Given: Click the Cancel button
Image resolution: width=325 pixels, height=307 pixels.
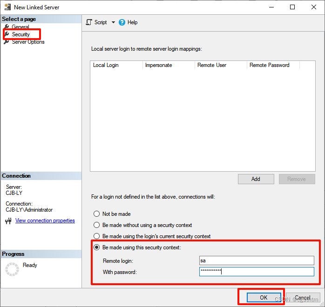Looking at the screenshot, I should [x=303, y=298].
